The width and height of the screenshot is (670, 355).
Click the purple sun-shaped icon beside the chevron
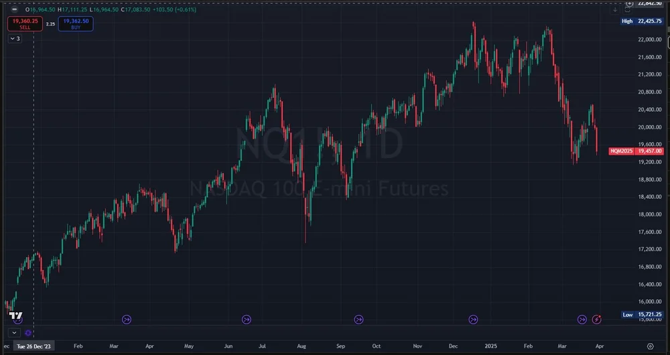[28, 333]
